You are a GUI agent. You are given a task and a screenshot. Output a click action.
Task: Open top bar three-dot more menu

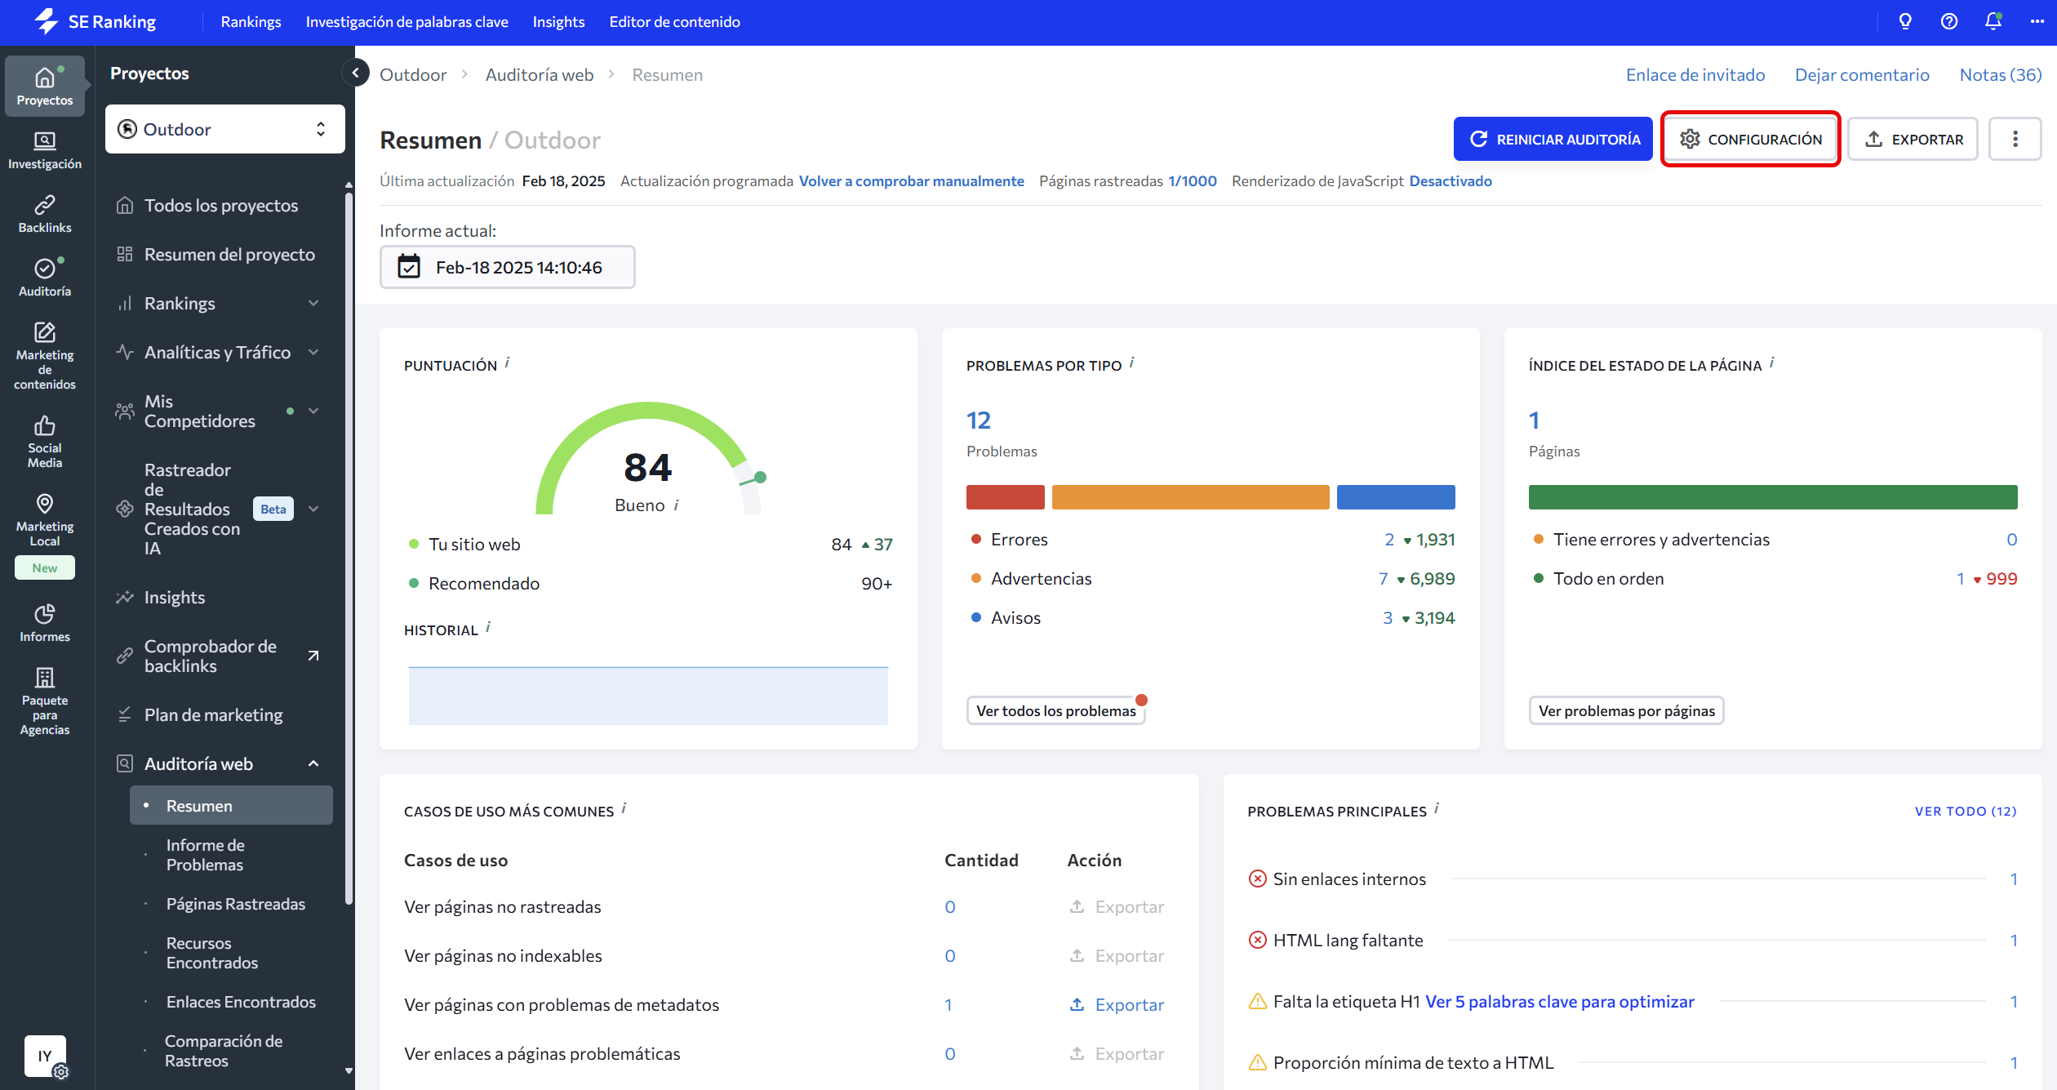click(2037, 22)
